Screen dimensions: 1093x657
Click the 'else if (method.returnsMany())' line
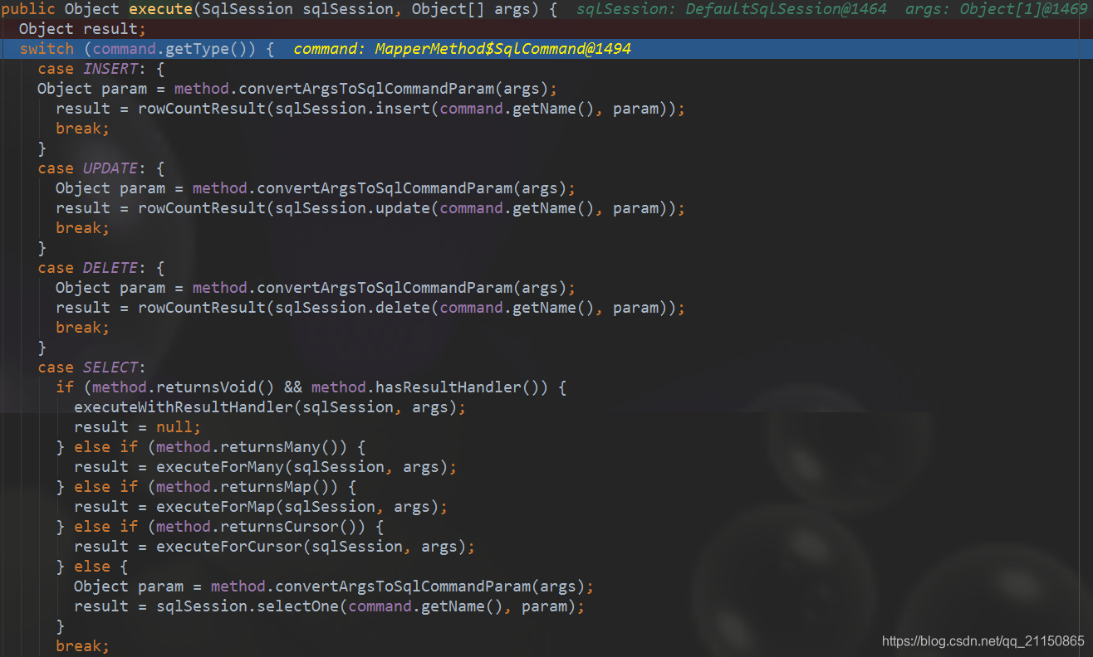[211, 447]
